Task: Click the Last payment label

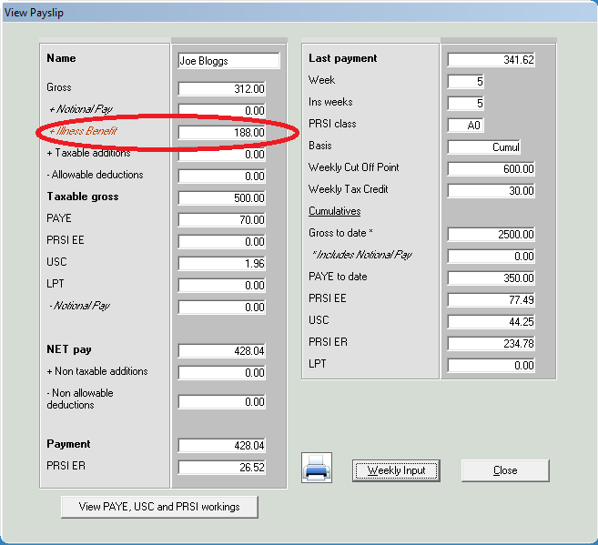Action: (x=342, y=58)
